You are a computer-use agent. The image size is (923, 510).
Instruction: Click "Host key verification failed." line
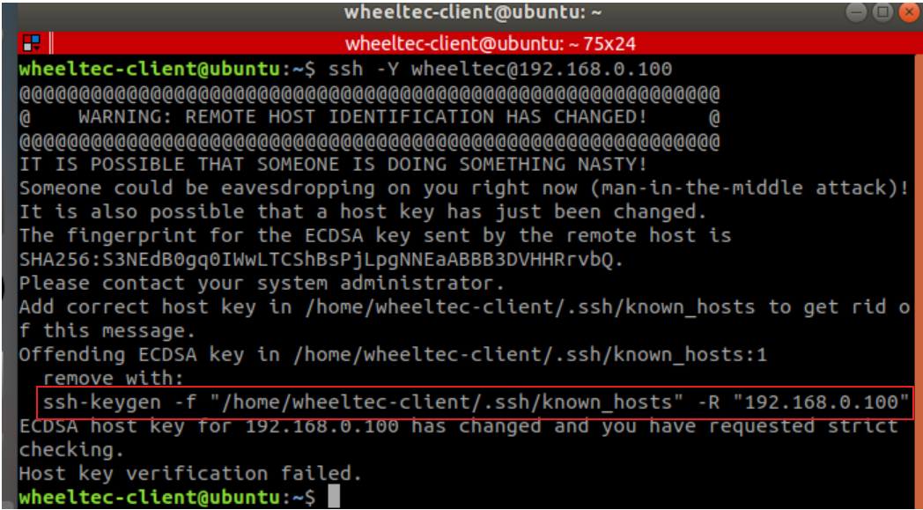click(191, 473)
